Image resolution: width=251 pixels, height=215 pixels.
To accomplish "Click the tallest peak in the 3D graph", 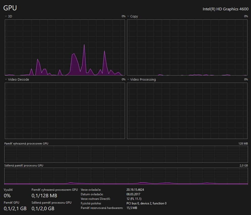I will pyautogui.click(x=84, y=45).
